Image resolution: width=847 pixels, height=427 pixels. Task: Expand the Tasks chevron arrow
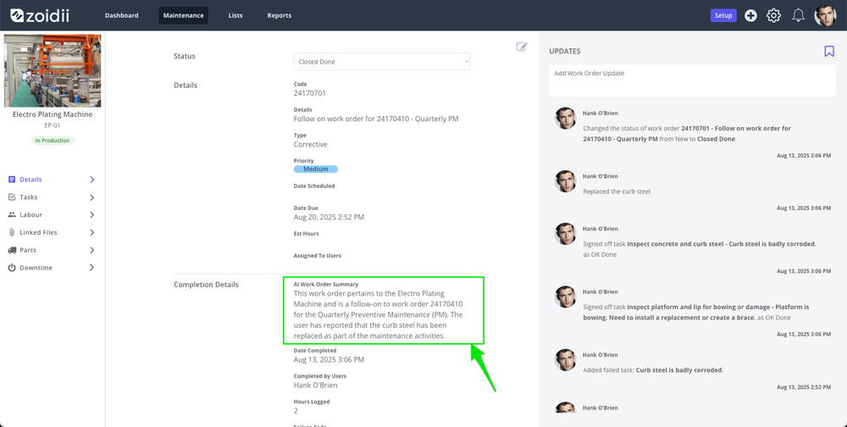[x=91, y=197]
